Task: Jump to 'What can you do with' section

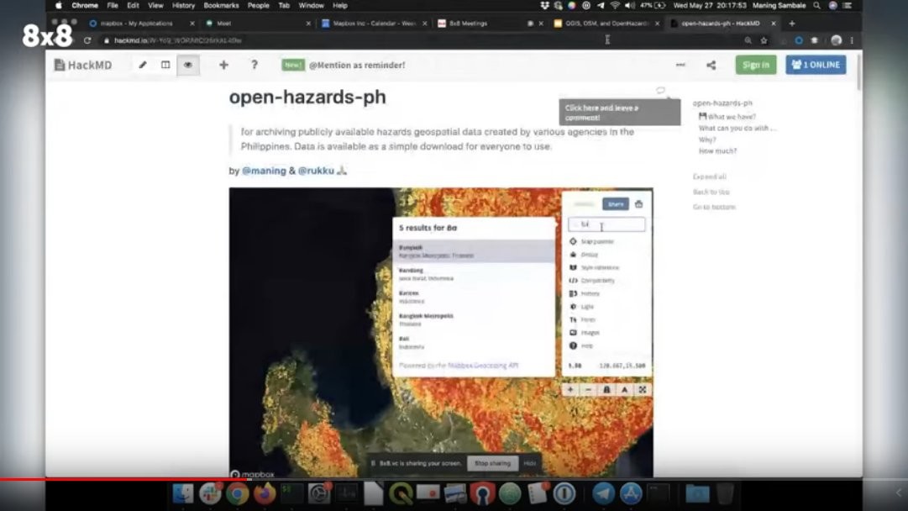Action: tap(737, 129)
